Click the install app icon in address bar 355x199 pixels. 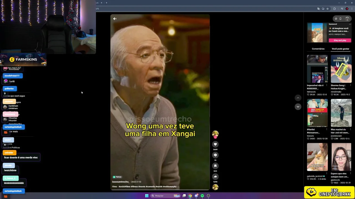point(323,9)
